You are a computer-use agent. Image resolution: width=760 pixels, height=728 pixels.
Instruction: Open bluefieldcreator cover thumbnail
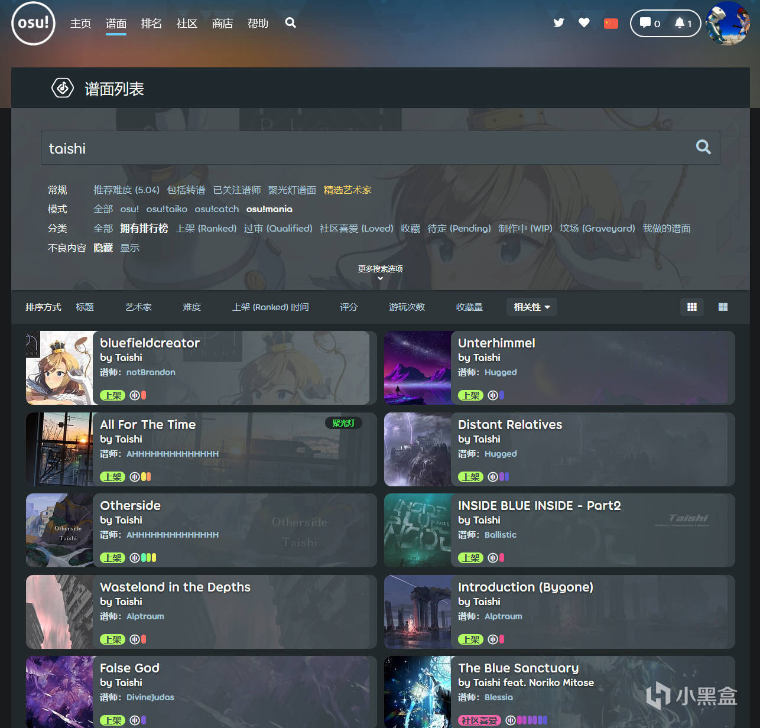[60, 368]
